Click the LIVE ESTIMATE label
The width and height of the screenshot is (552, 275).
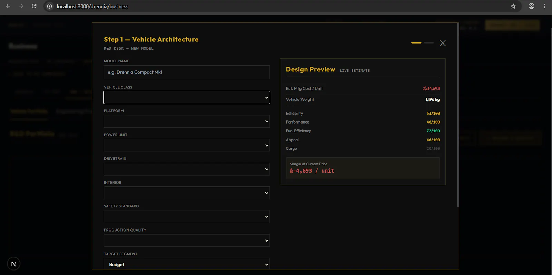355,71
